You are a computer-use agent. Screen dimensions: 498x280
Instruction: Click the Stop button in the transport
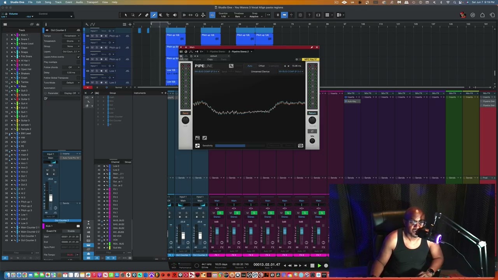pyautogui.click(x=312, y=266)
